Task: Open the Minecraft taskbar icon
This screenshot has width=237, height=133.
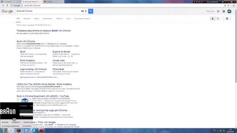Action: pos(19,130)
